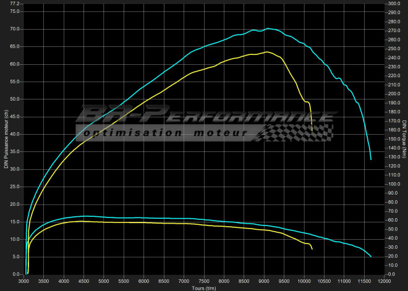Click the 50.0 tick on the power axis
Viewport: 408px width, 291px height.
click(14, 99)
